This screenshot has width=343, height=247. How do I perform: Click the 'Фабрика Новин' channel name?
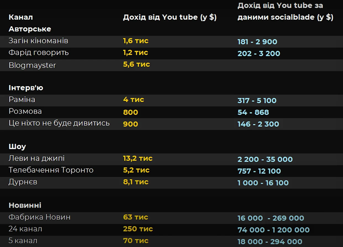pyautogui.click(x=39, y=217)
